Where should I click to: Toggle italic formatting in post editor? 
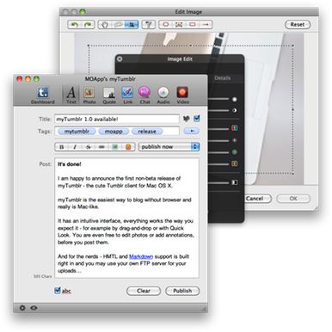pos(75,147)
